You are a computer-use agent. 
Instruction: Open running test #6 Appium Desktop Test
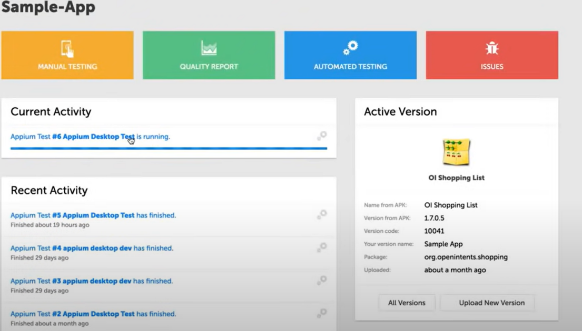point(93,137)
